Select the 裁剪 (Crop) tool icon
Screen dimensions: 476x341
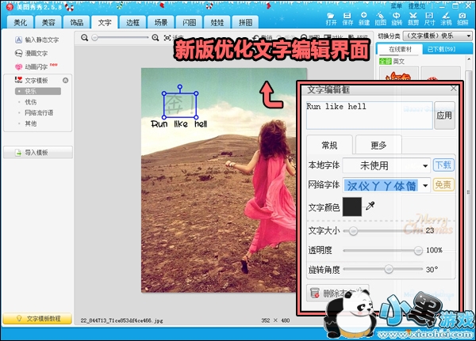[x=413, y=18]
